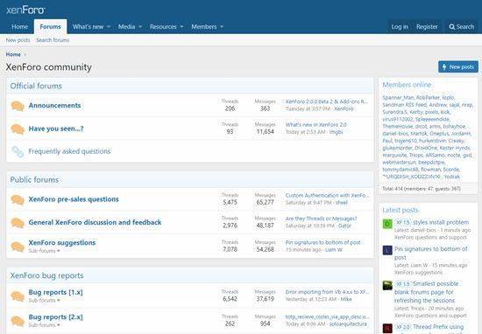Click the Bug reports [2.x] forum bubble icon

tap(18, 321)
